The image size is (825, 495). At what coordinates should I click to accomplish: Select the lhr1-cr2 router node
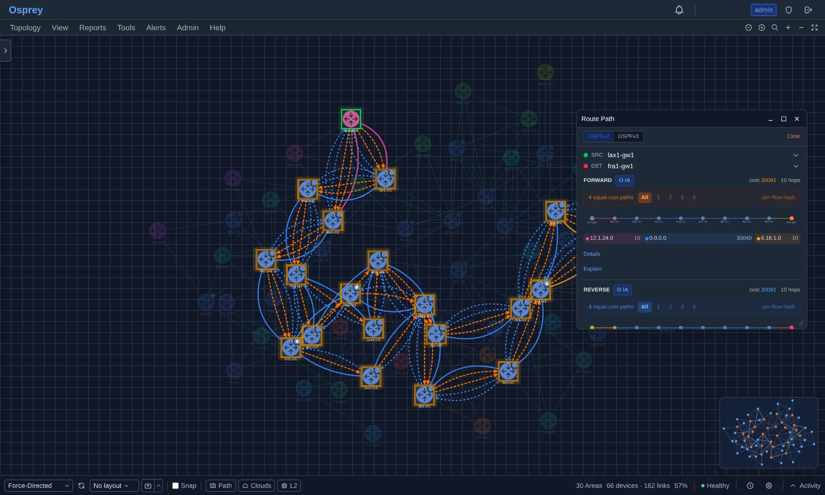point(520,308)
